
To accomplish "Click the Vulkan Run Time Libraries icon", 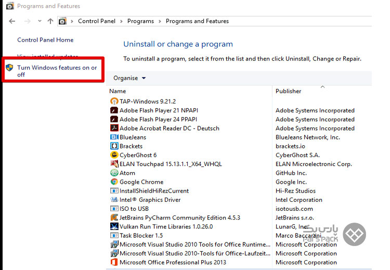I will click(x=114, y=226).
